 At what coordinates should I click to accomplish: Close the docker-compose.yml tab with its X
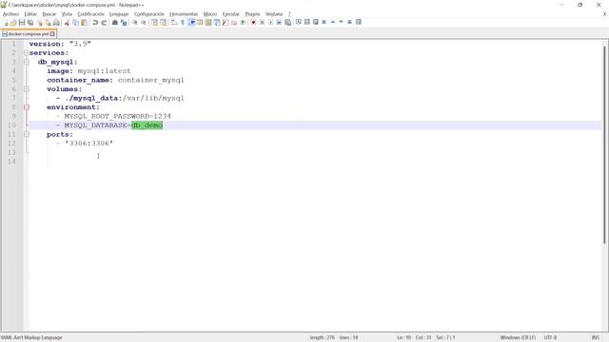(52, 34)
